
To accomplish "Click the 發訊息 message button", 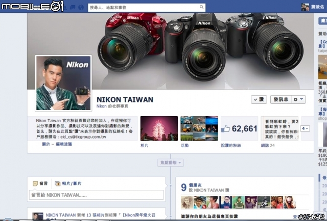I will [x=281, y=100].
